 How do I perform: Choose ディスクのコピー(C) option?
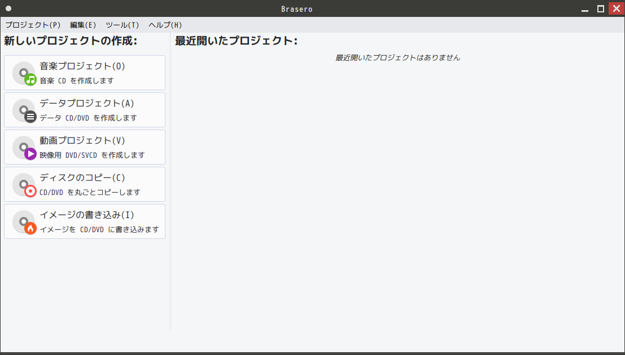(85, 184)
